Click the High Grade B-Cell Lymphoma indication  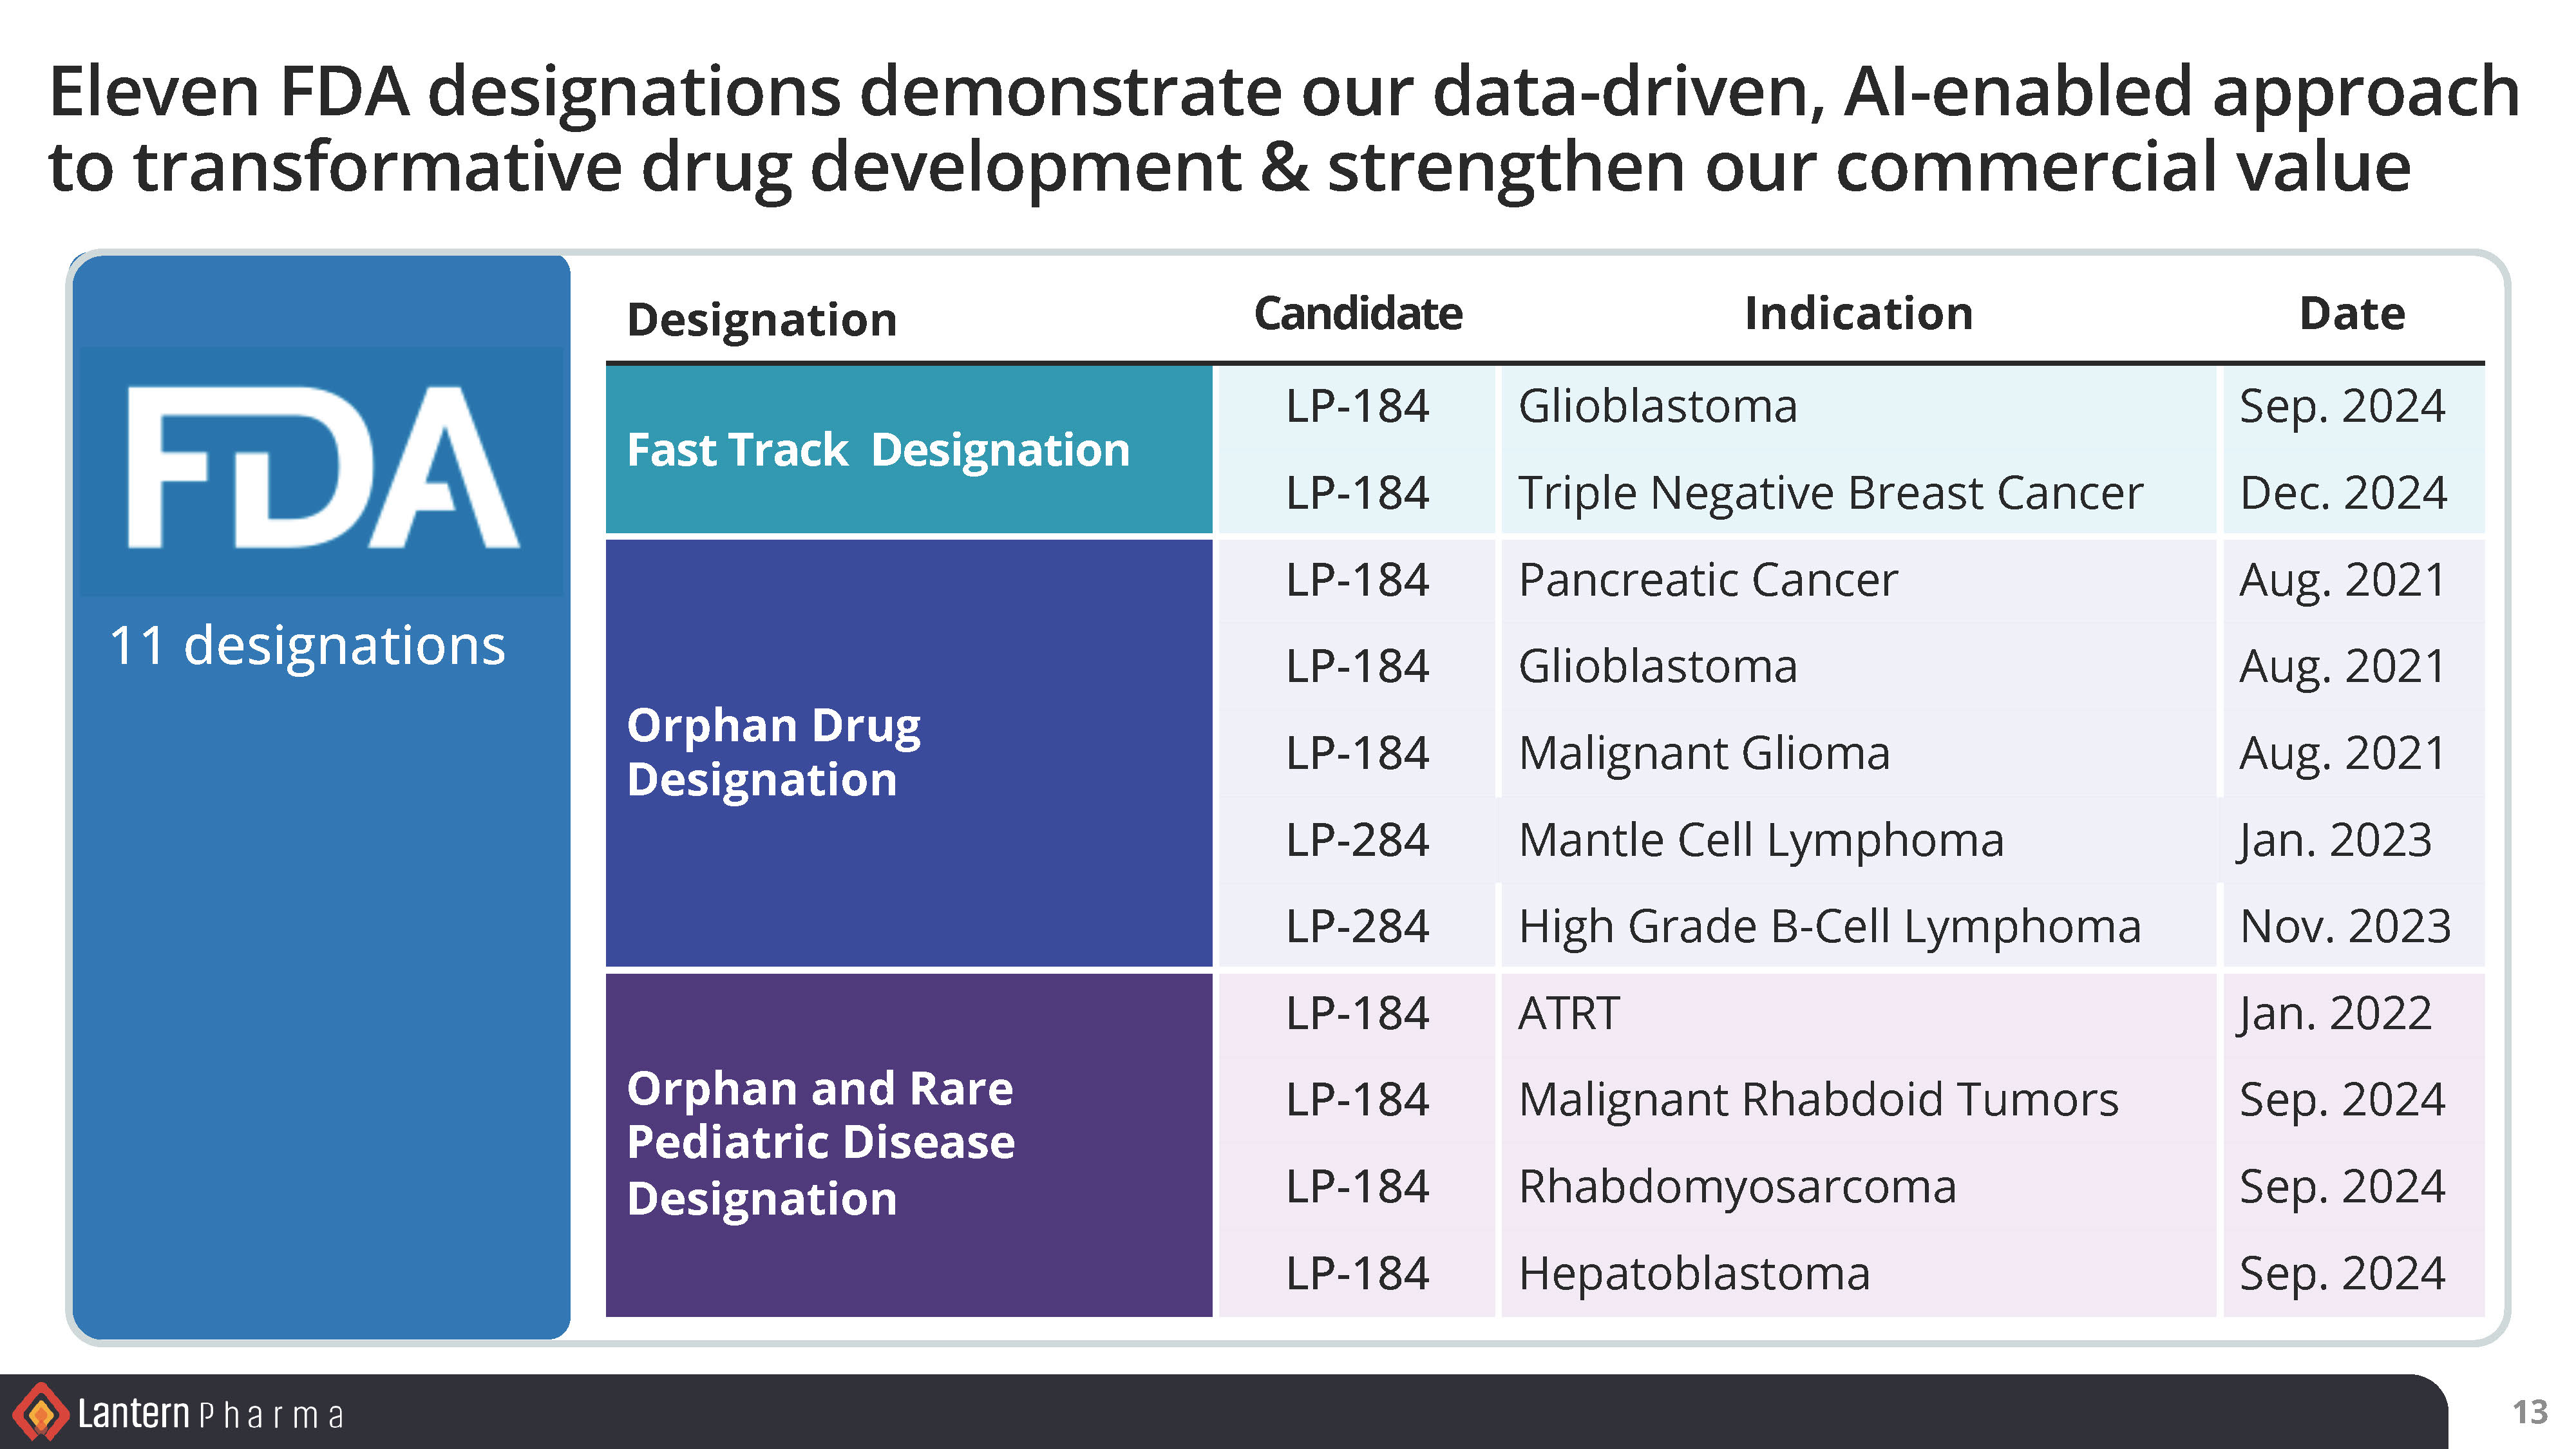(1829, 926)
